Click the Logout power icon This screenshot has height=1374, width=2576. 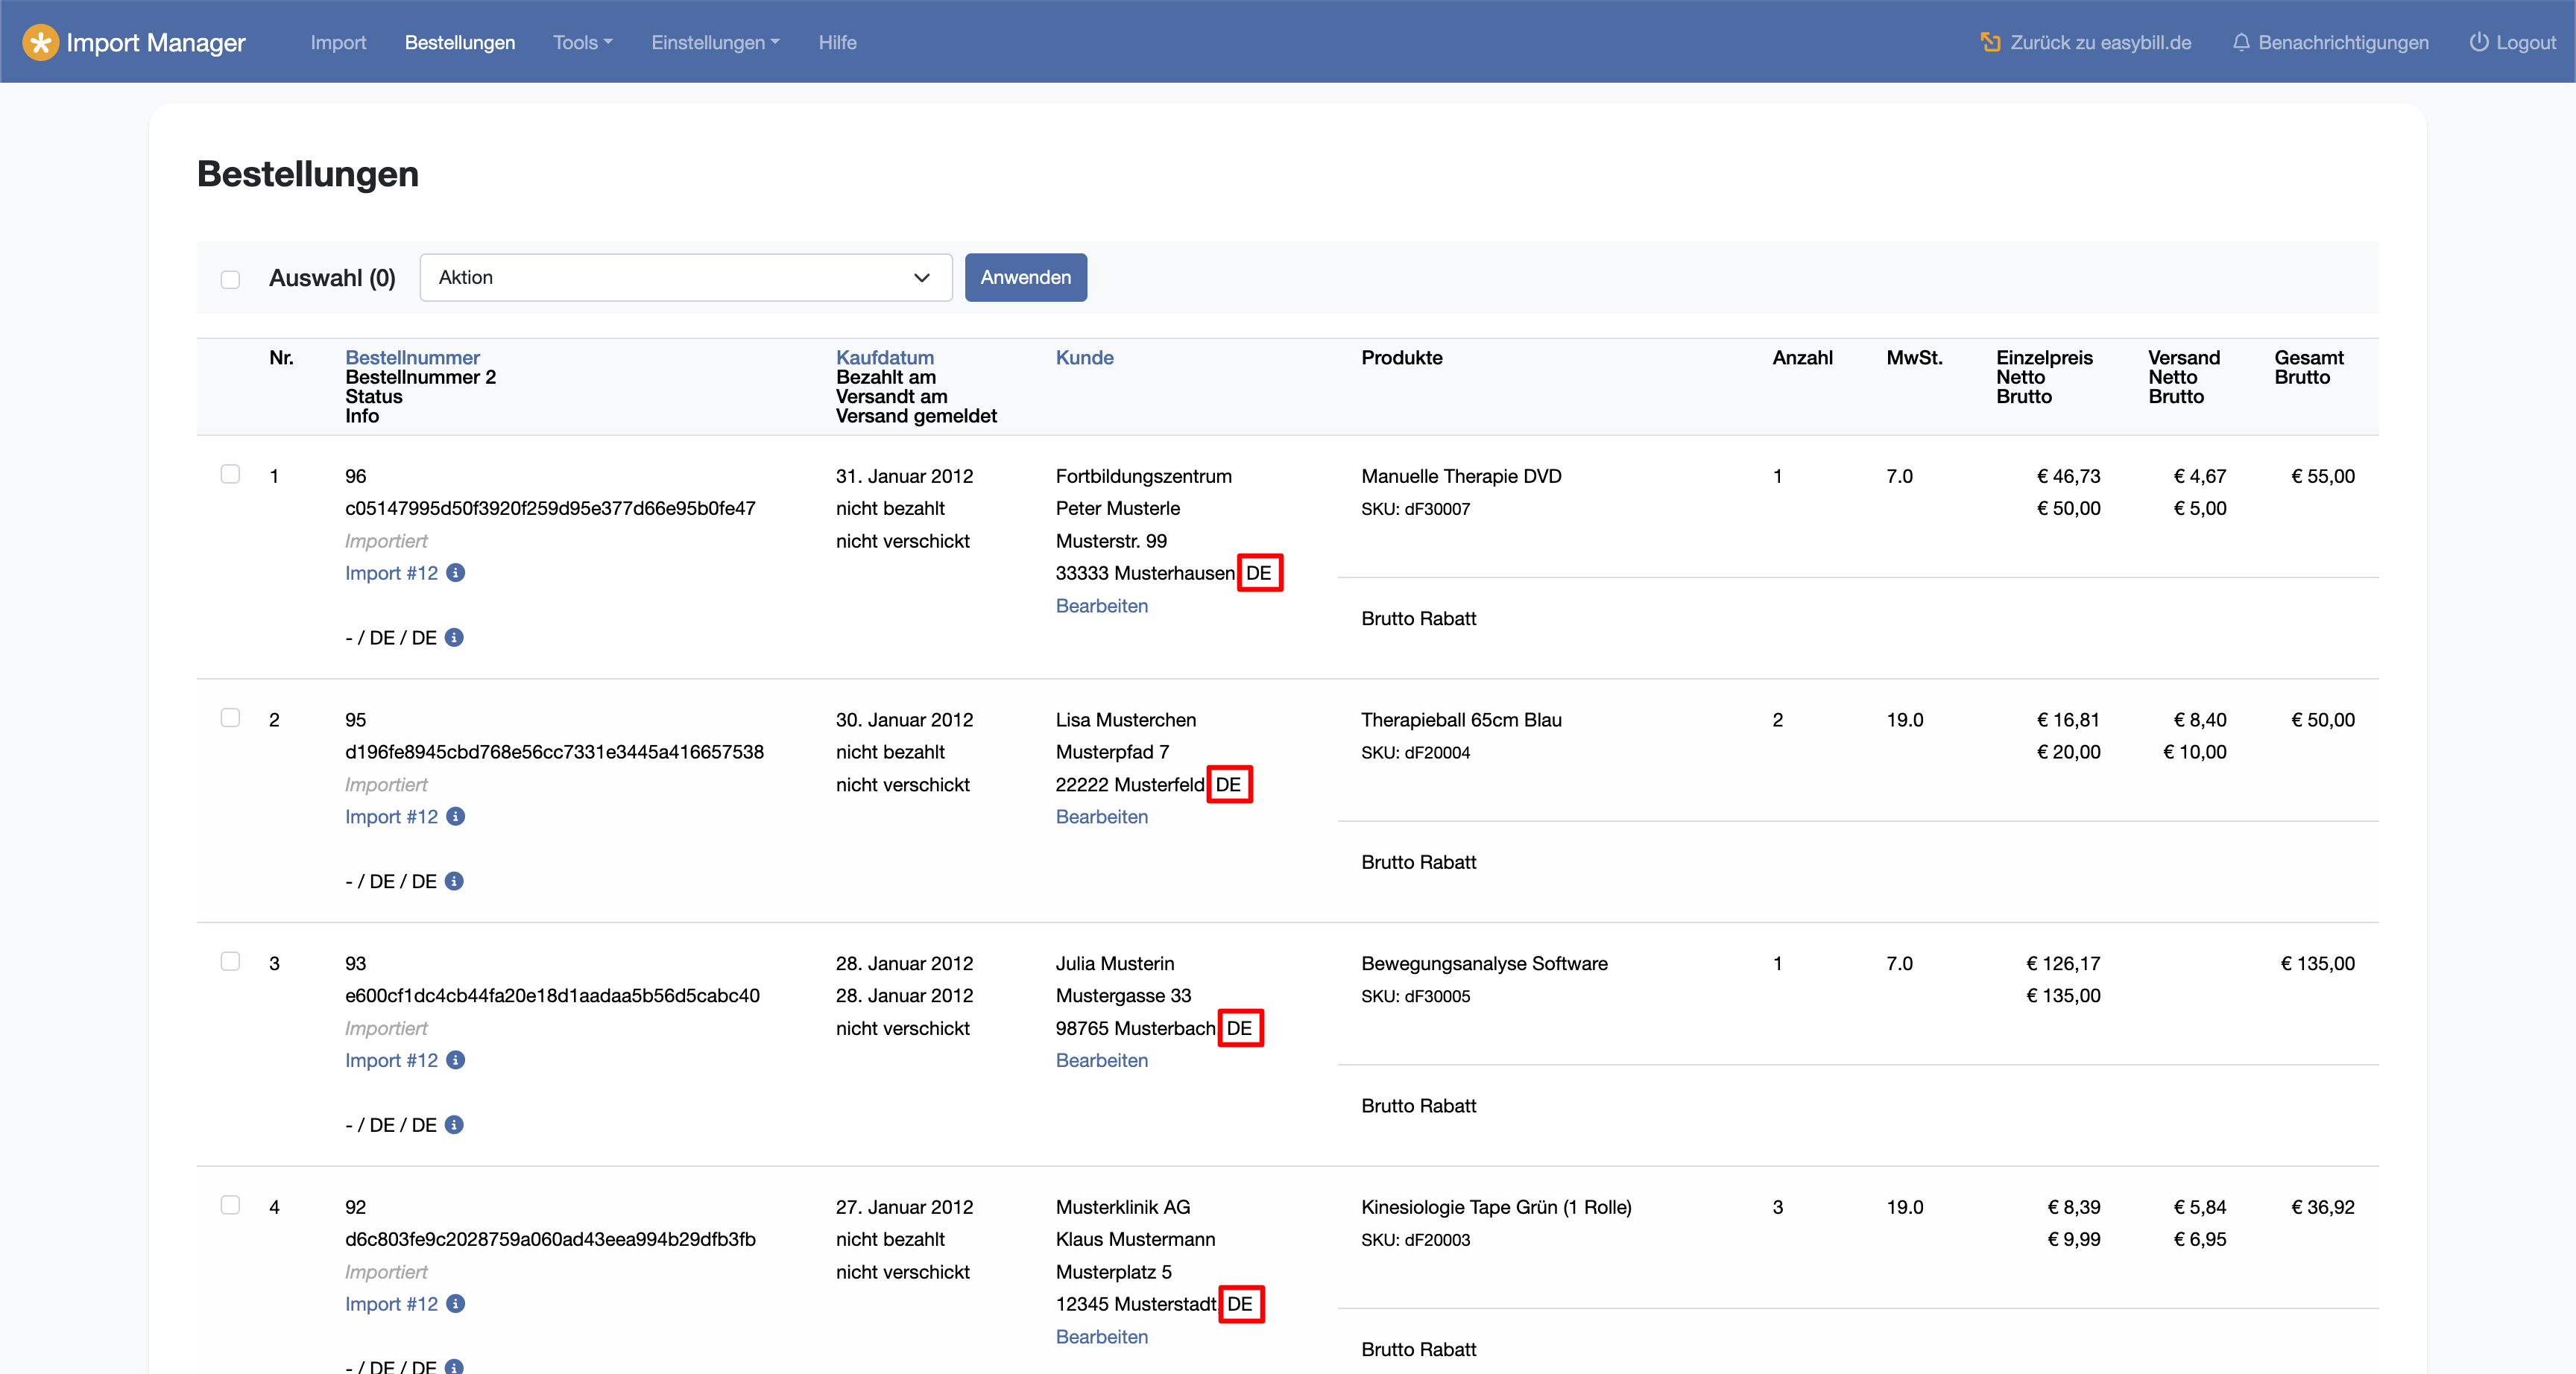2478,42
